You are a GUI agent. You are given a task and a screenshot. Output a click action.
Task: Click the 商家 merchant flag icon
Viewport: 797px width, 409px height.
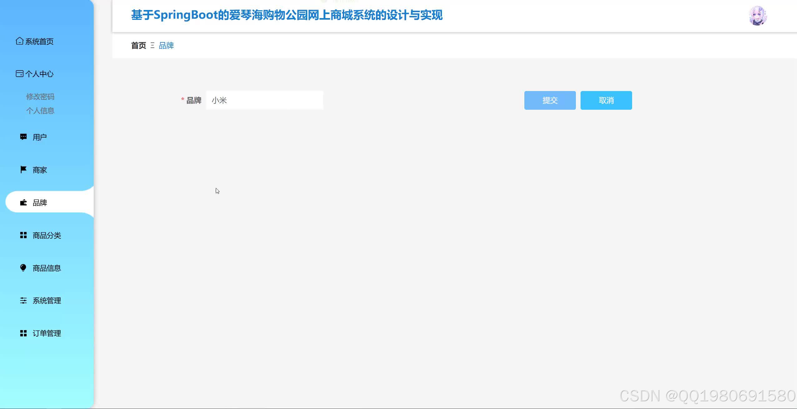pyautogui.click(x=23, y=170)
